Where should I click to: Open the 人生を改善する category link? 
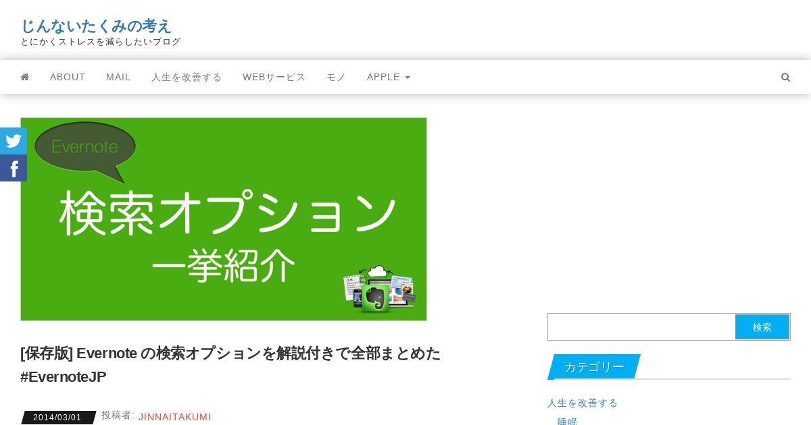pos(583,403)
